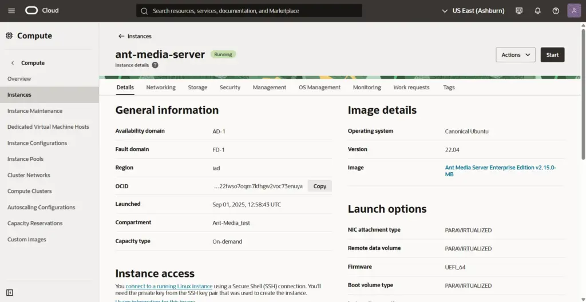The width and height of the screenshot is (586, 302).
Task: Open the hamburger navigation menu
Action: [x=11, y=11]
